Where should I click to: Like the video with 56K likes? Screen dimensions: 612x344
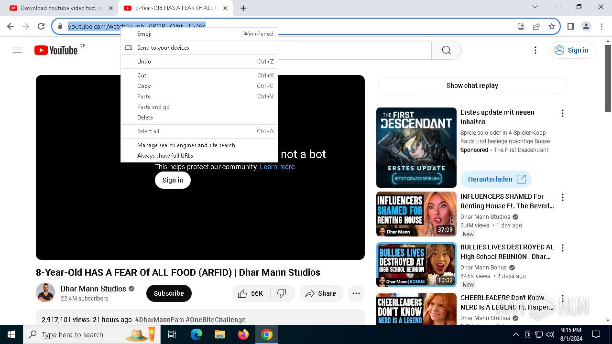point(251,293)
